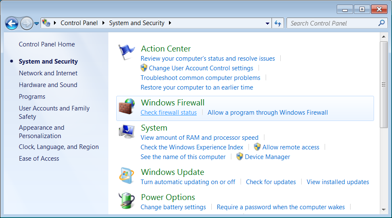Click Check for updates link
Screen dimensions: 392x218
[x=271, y=182]
